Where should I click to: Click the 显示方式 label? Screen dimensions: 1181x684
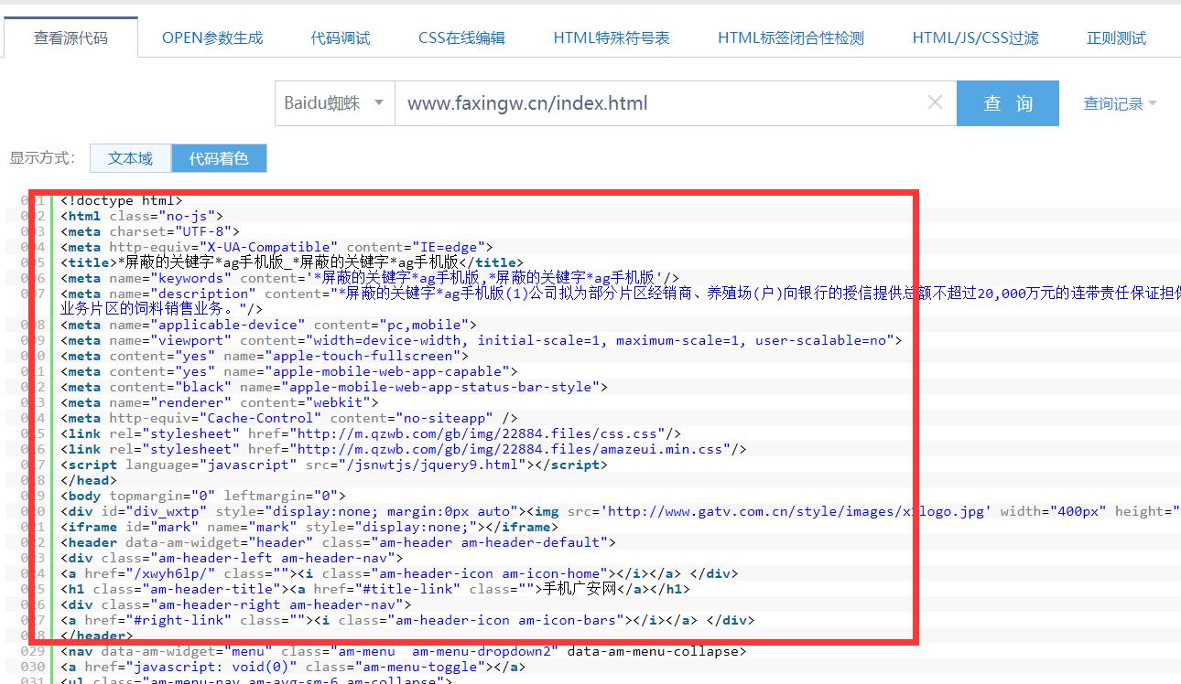click(x=42, y=158)
